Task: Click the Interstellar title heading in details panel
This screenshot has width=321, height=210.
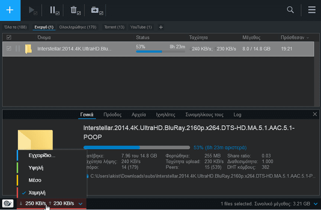Action: (189, 132)
